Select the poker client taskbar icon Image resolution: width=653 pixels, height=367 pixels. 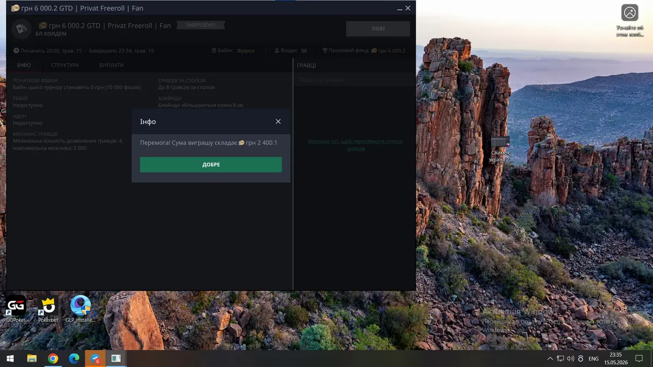pos(116,359)
